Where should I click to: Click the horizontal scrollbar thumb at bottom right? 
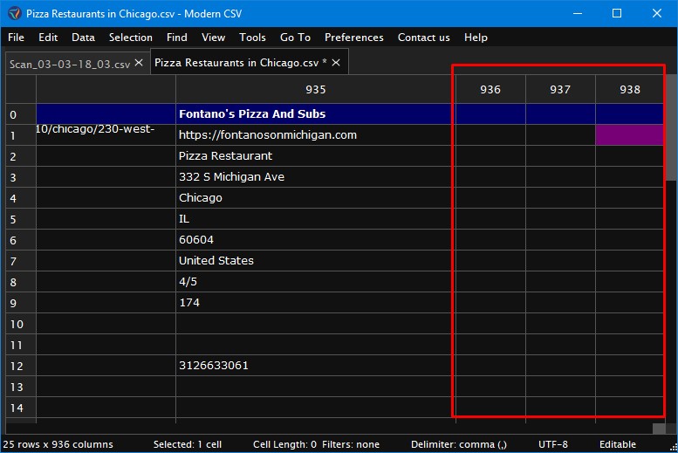click(x=659, y=428)
